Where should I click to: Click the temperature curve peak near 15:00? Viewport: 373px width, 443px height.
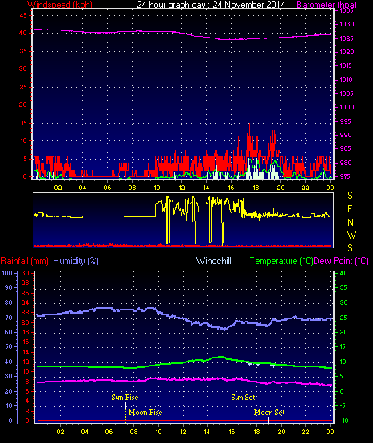pos(221,357)
